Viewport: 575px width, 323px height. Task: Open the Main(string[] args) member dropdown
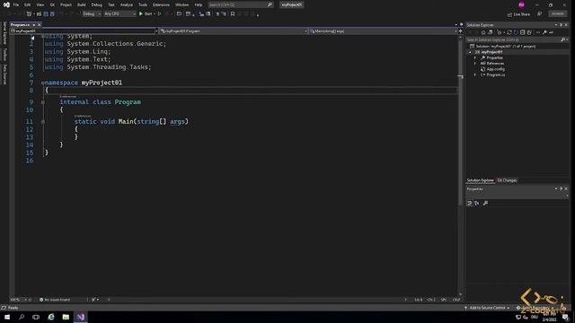click(x=384, y=31)
